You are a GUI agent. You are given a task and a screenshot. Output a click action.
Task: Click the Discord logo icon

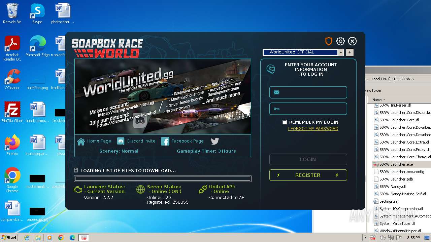pos(121,142)
